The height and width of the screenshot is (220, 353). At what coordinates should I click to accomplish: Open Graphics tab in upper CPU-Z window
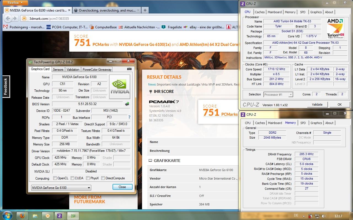coord(316,12)
